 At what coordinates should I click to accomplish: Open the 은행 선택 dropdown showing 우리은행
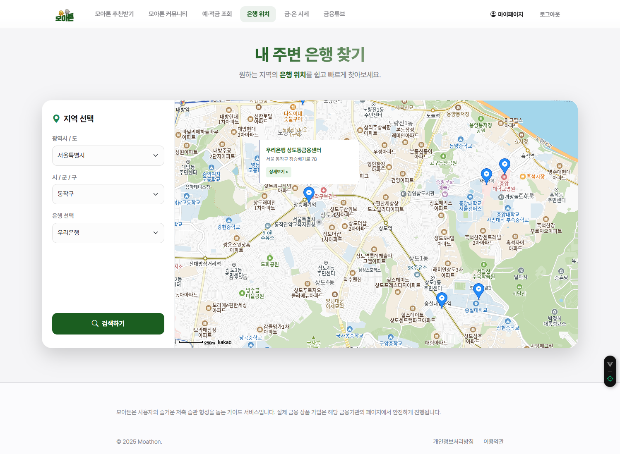(x=108, y=233)
